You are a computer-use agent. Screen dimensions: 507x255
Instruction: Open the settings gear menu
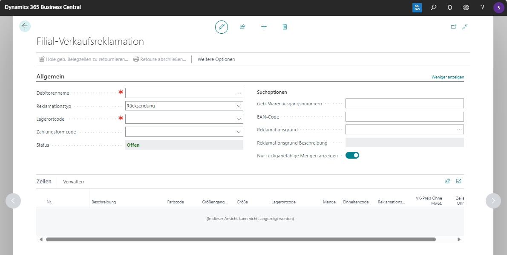point(466,7)
